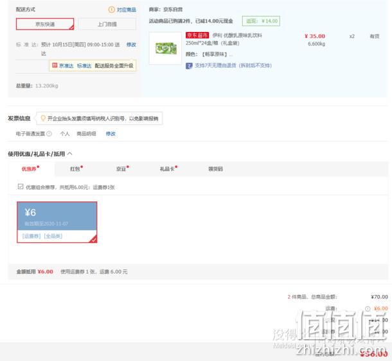Click the 标准达 link in the notice
392x361 pixels.
(x=84, y=66)
